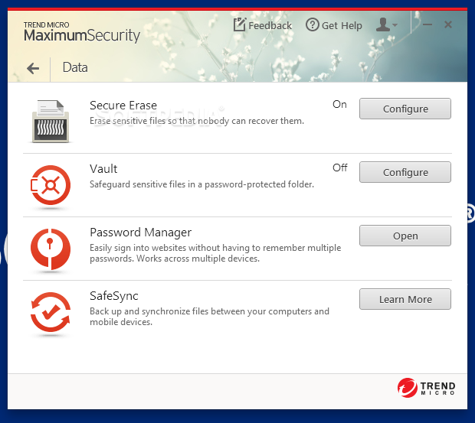Go back using the left arrow icon

pyautogui.click(x=33, y=68)
